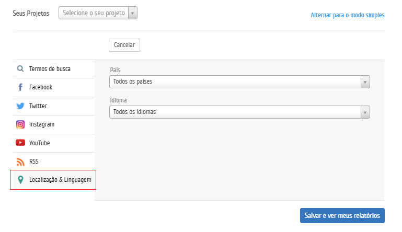
Task: Open the Selecione o seu projeto dropdown
Action: pyautogui.click(x=98, y=13)
